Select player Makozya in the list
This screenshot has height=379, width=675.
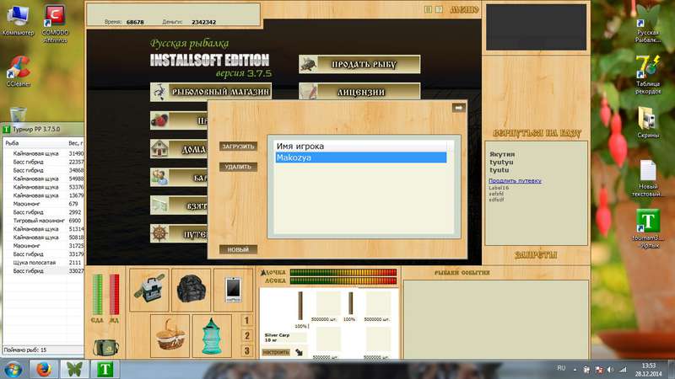[x=361, y=157]
